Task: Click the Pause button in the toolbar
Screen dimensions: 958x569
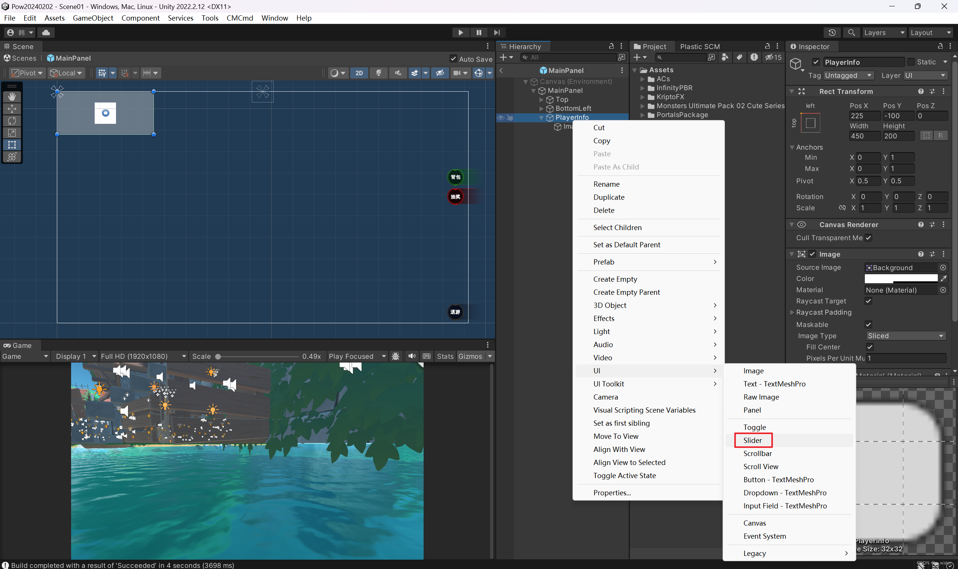Action: (x=478, y=33)
